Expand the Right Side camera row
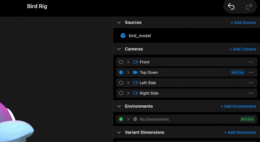 (x=128, y=93)
